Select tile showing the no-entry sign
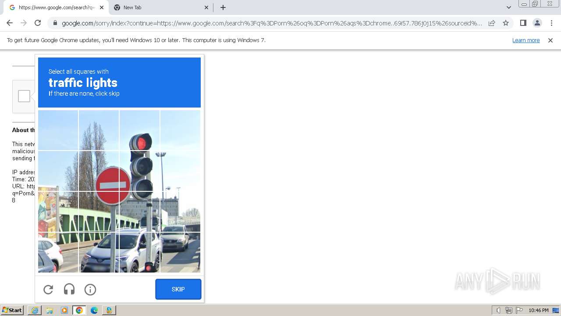Screen dimensions: 561x316 (99, 171)
